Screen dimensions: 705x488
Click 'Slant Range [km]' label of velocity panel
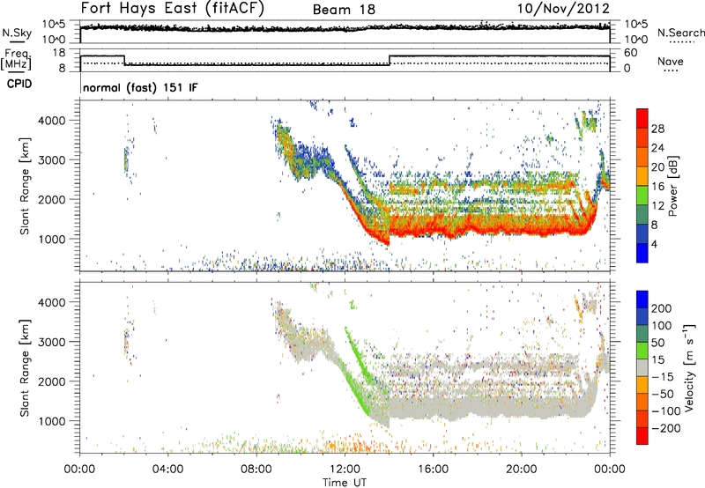[25, 368]
